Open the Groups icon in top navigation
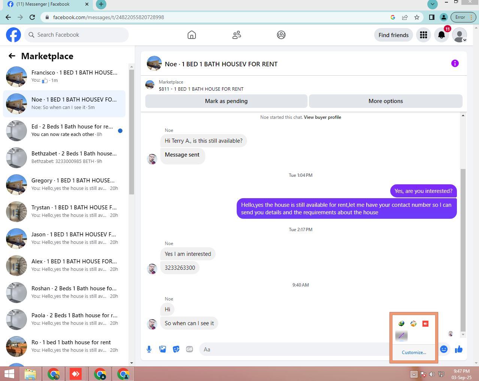Viewport: 479px width, 381px height. tap(281, 35)
